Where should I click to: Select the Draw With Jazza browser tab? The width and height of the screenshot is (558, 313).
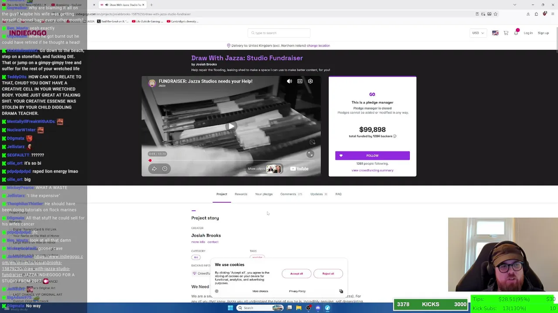[122, 5]
